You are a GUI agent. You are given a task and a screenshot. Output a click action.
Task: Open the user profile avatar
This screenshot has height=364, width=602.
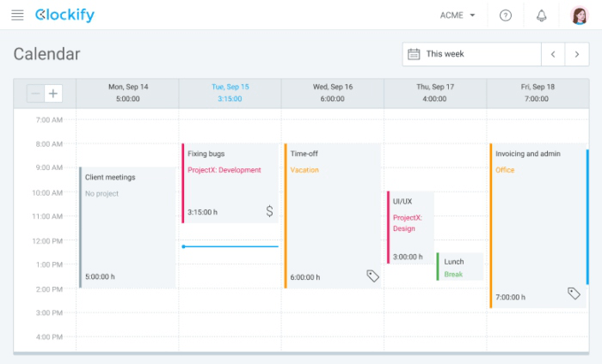(579, 15)
